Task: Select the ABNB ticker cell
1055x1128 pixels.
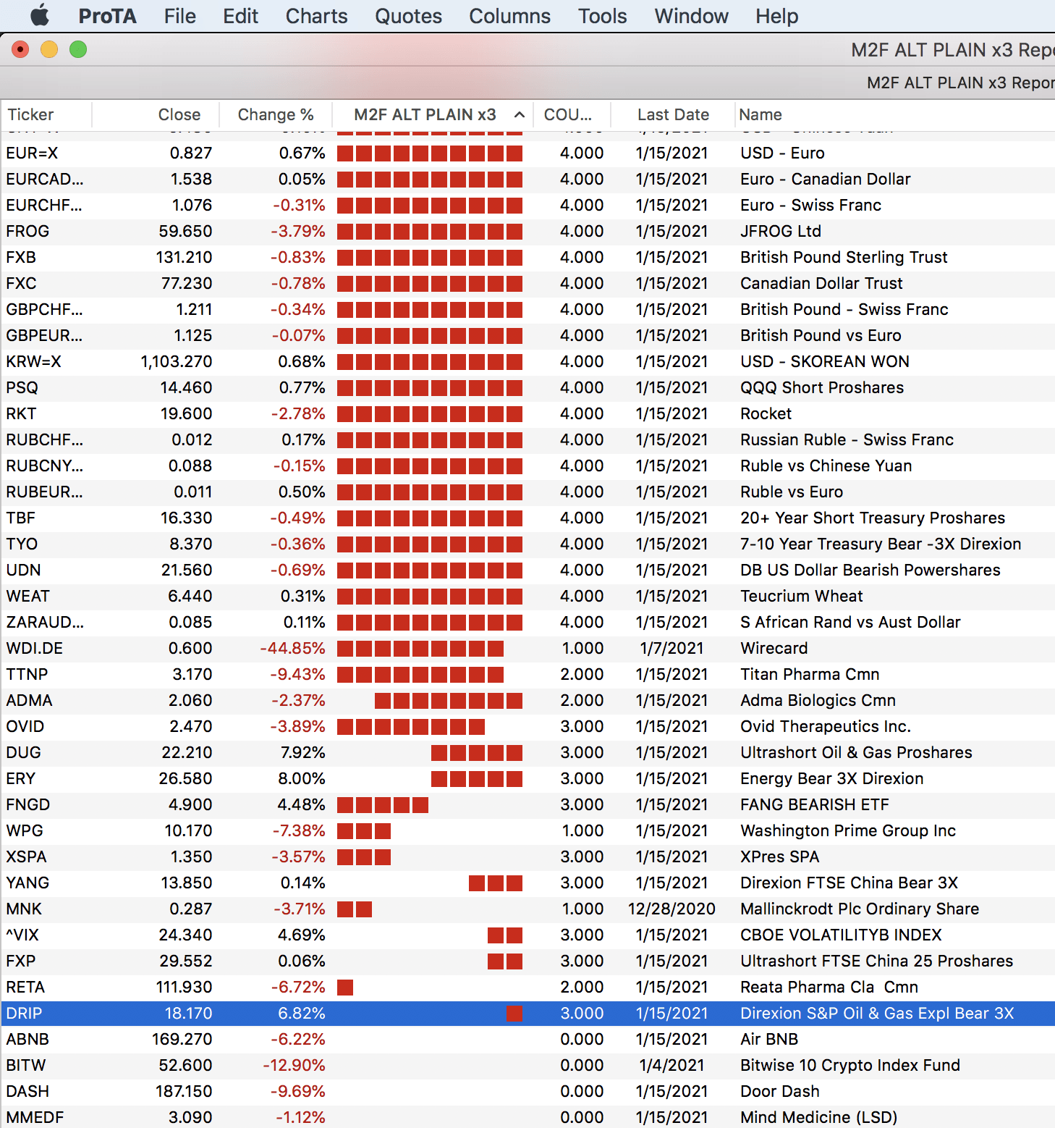Action: [27, 1039]
